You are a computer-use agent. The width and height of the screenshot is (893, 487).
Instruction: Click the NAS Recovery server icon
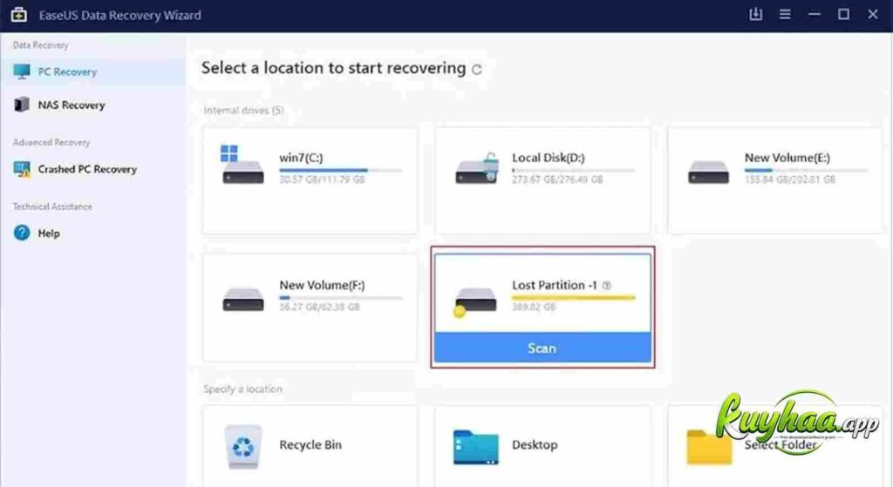pyautogui.click(x=22, y=105)
